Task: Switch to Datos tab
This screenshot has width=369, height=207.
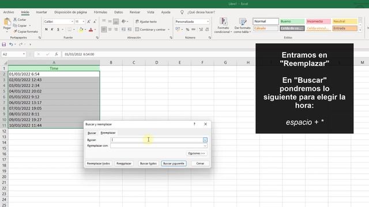Action: (118, 12)
